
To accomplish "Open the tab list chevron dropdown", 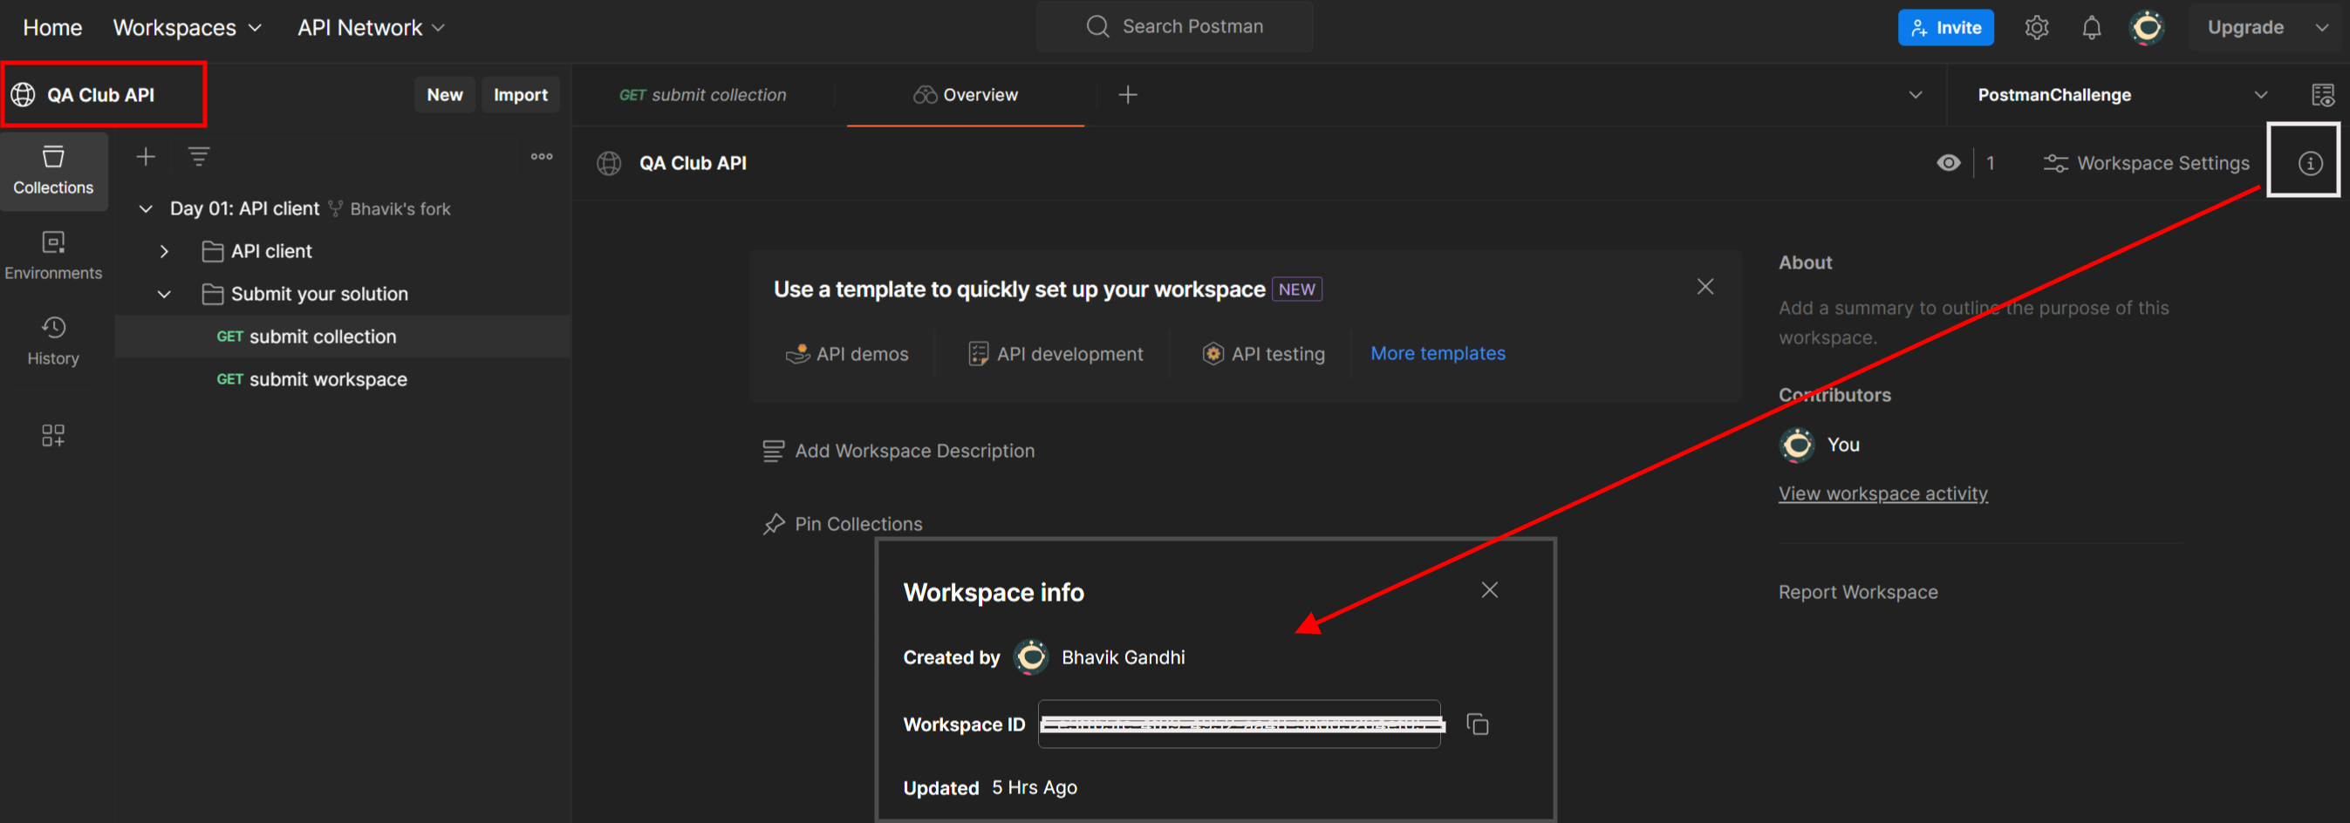I will click(1915, 95).
